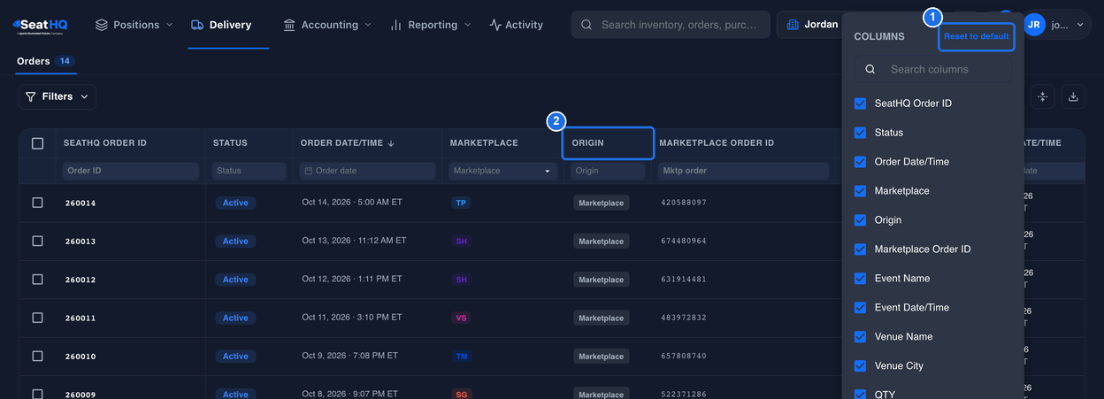Select the checkbox for order 260014
Screen dimensions: 1104x399
pos(37,203)
